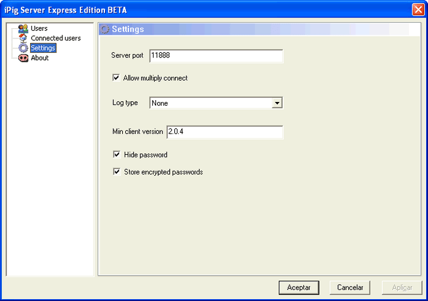Image resolution: width=428 pixels, height=301 pixels.
Task: Toggle the Hide password checkbox
Action: [116, 155]
